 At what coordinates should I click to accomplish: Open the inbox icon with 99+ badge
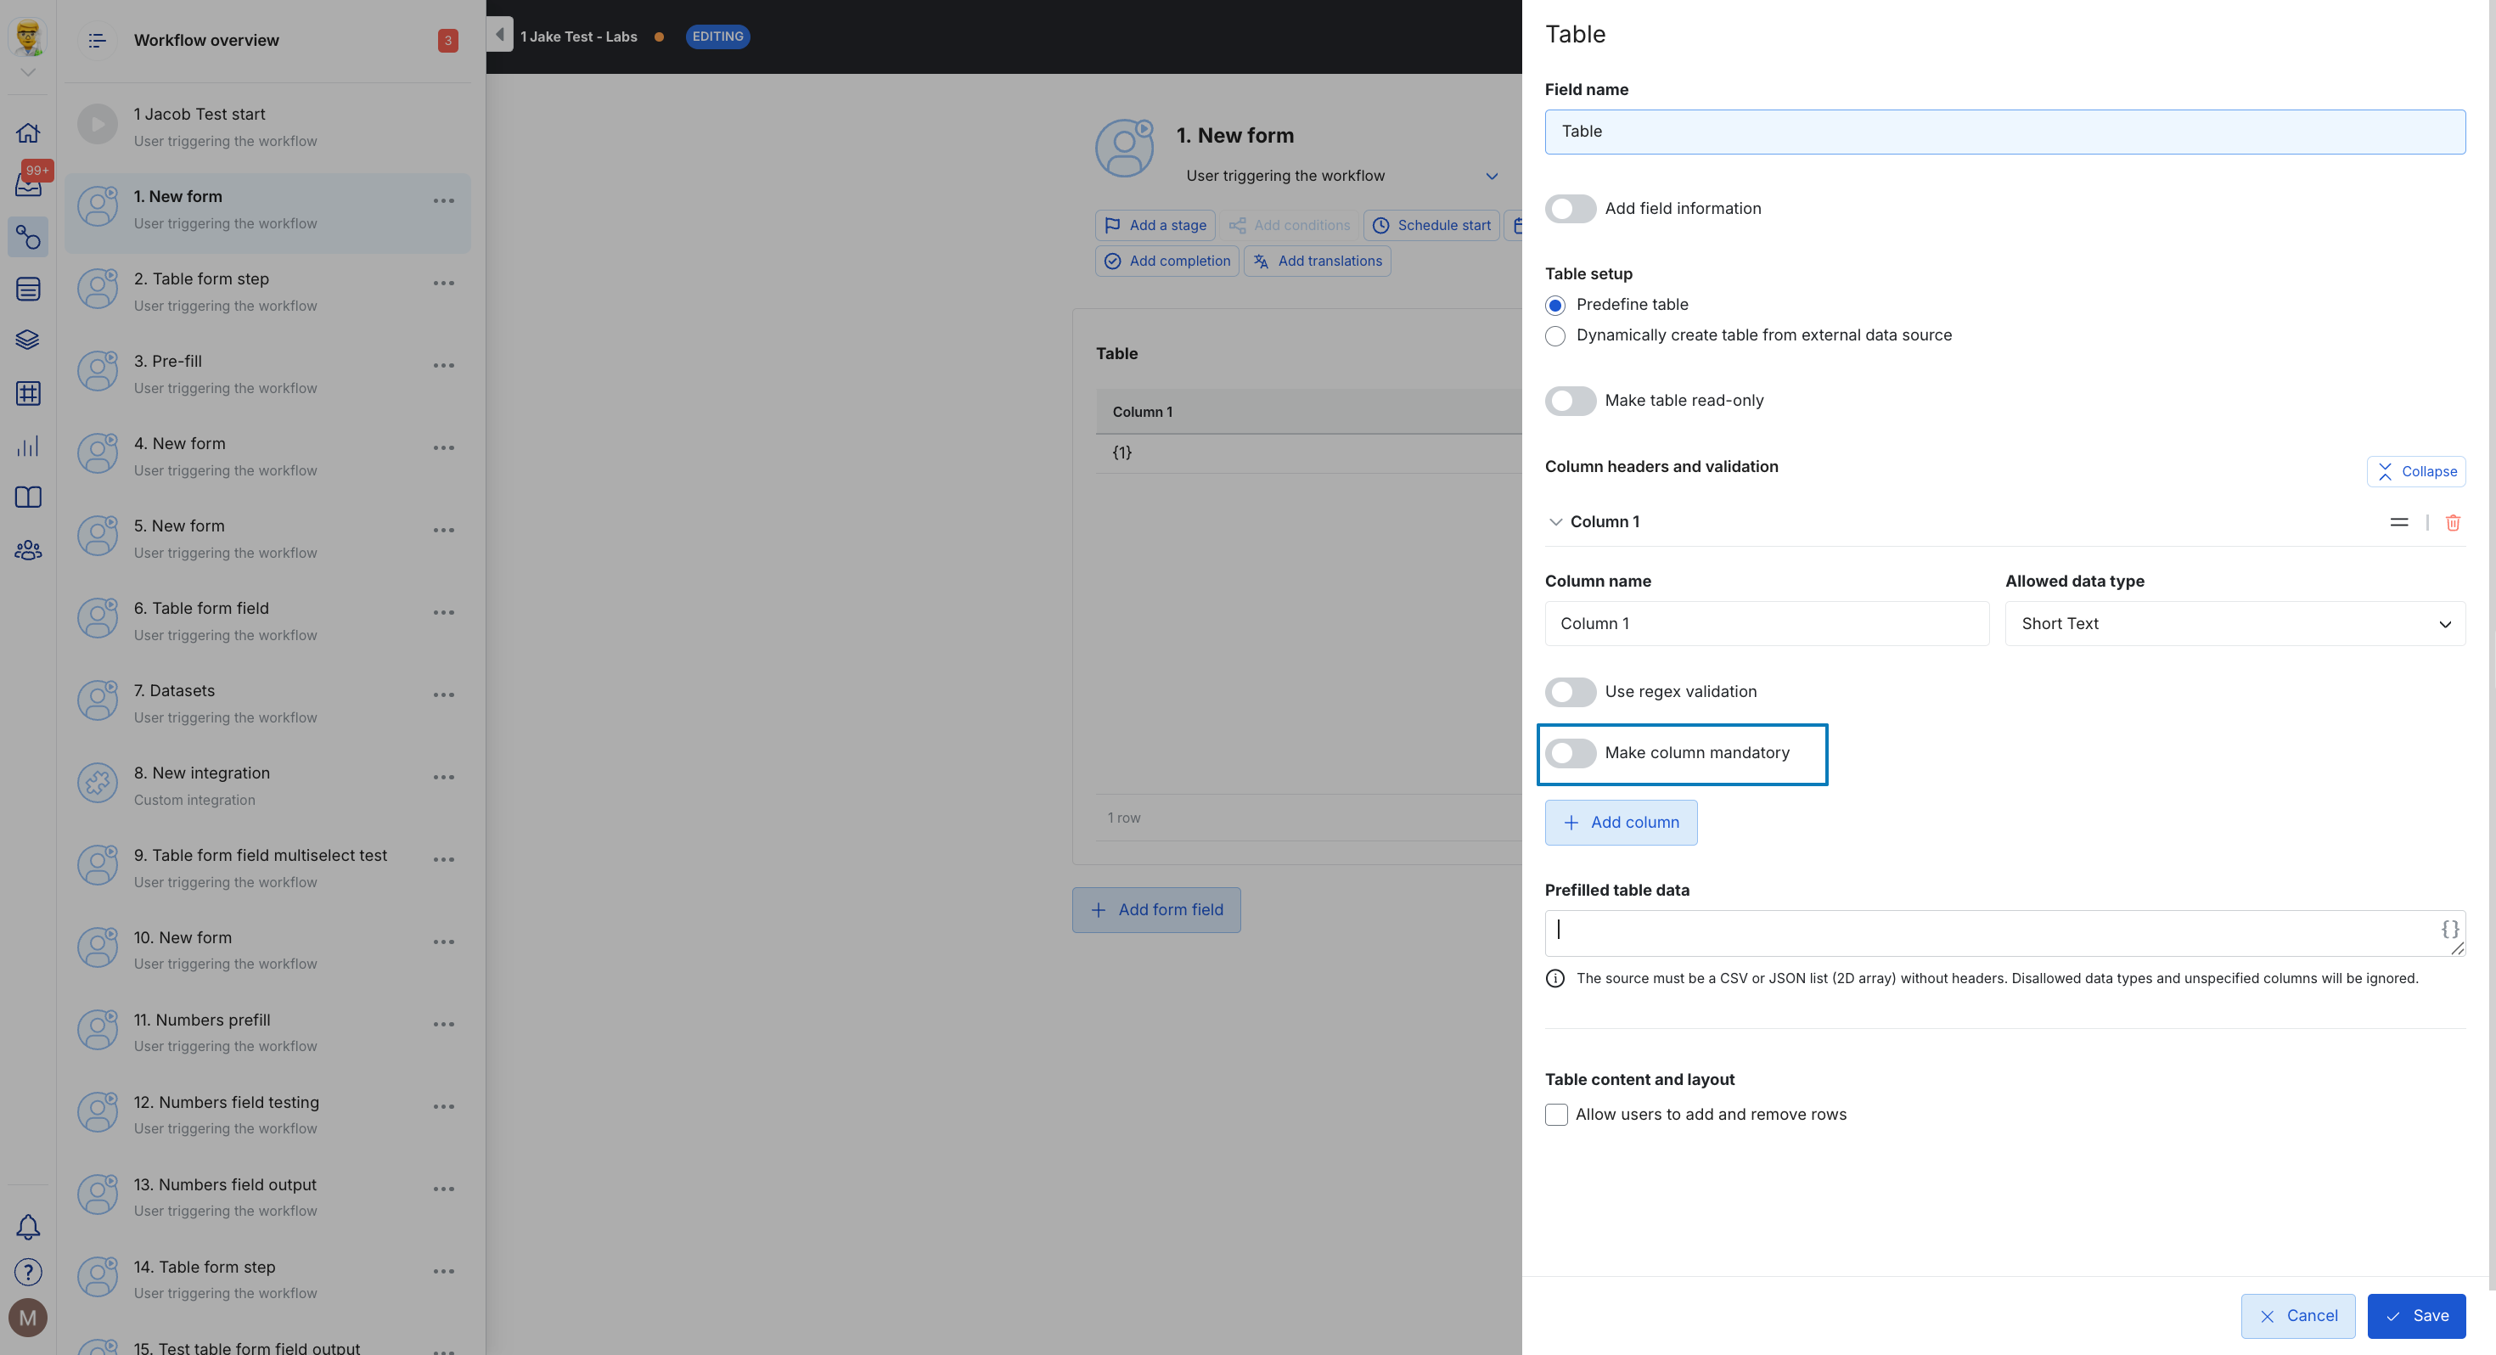tap(28, 184)
